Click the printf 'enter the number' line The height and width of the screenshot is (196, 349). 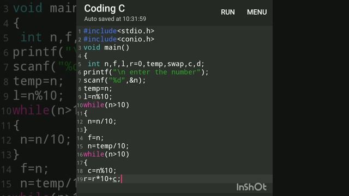coord(146,72)
